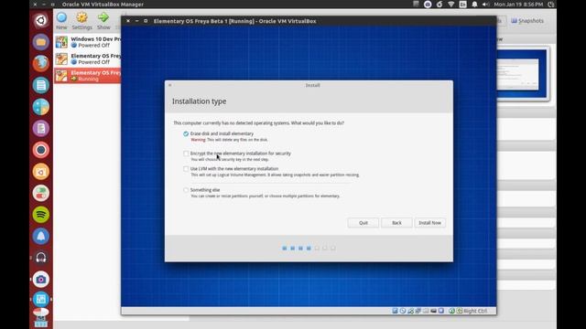This screenshot has height=329, width=586.
Task: Open the Files manager in launcher
Action: click(x=41, y=42)
